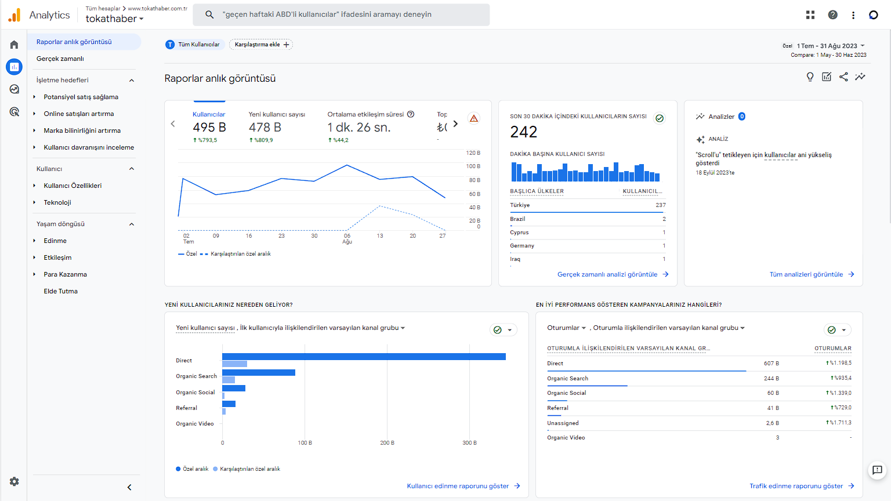Collapse the İşletme hedefleri section
This screenshot has width=891, height=501.
coord(132,81)
